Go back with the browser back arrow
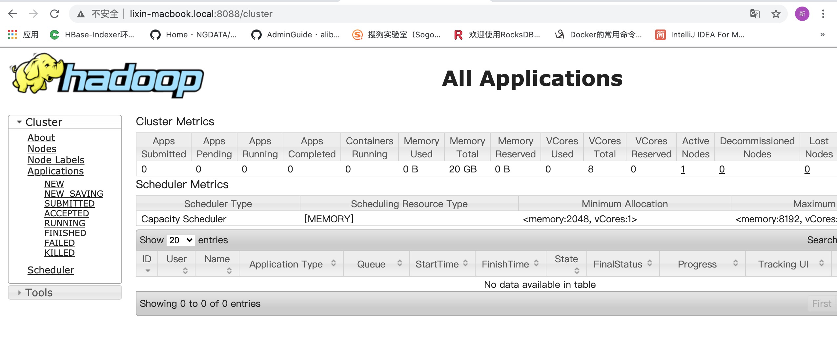Screen dimensions: 837x356 coord(12,14)
